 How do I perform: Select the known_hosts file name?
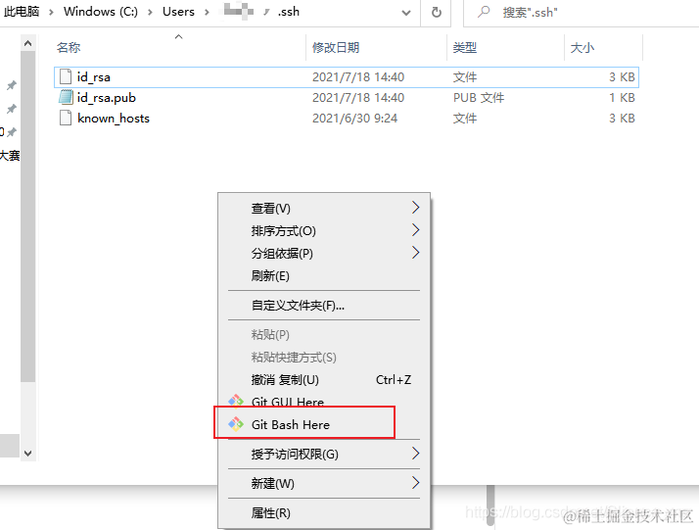[114, 119]
